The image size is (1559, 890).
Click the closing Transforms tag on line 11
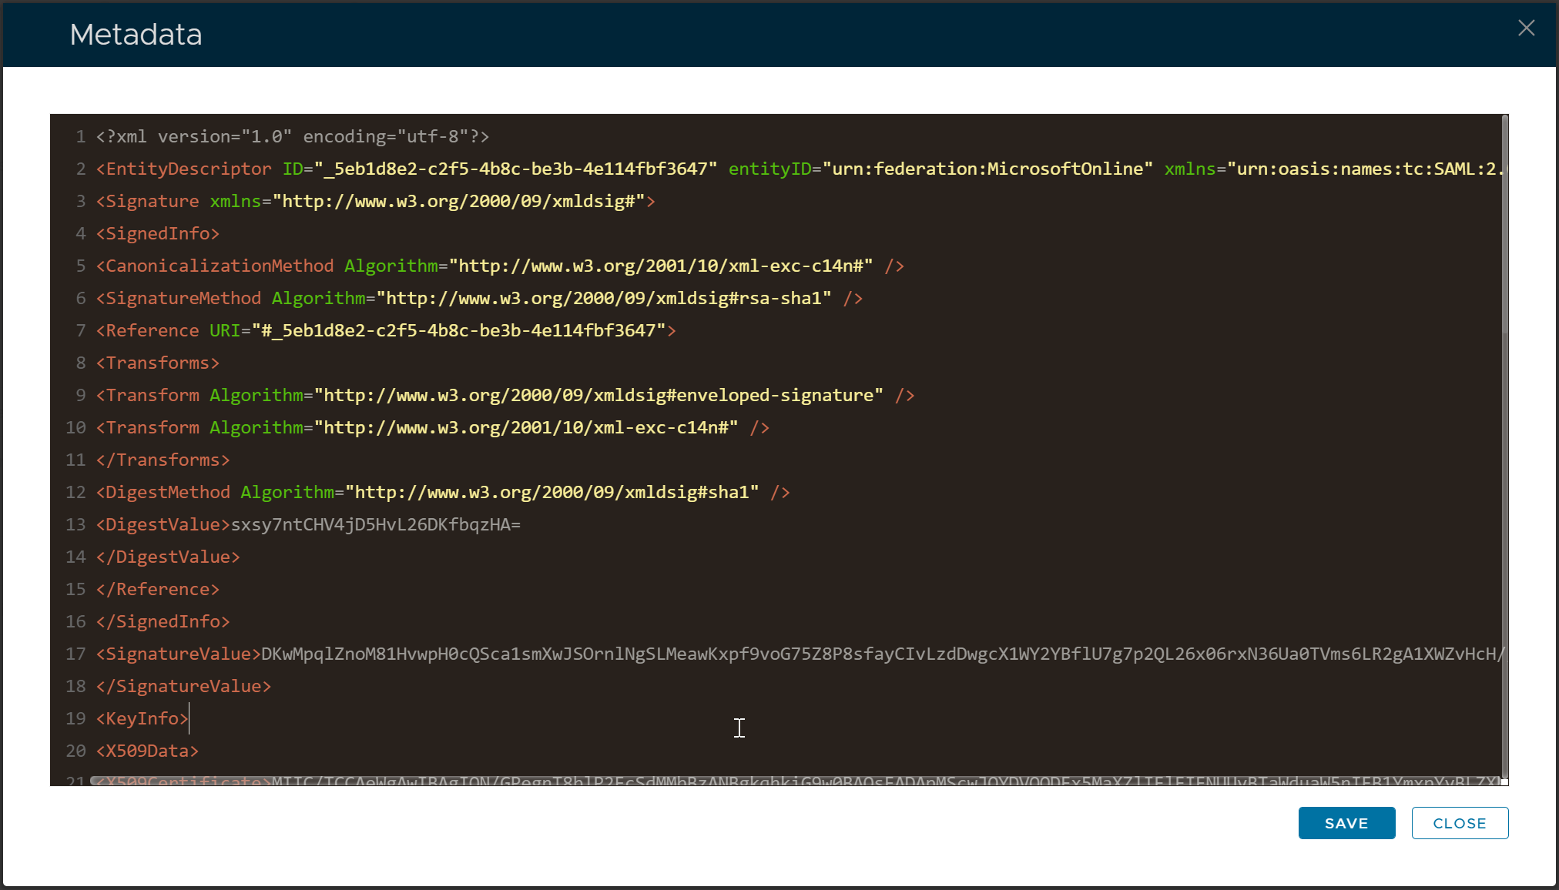pos(163,460)
